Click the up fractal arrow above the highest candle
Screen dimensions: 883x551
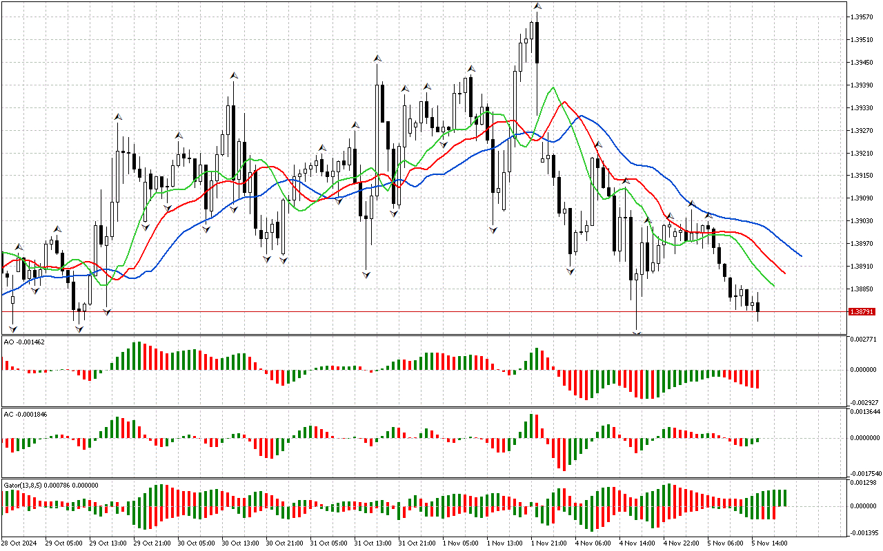(537, 6)
